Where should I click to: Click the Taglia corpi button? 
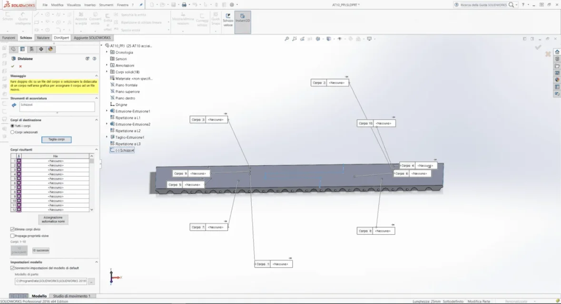tap(57, 139)
